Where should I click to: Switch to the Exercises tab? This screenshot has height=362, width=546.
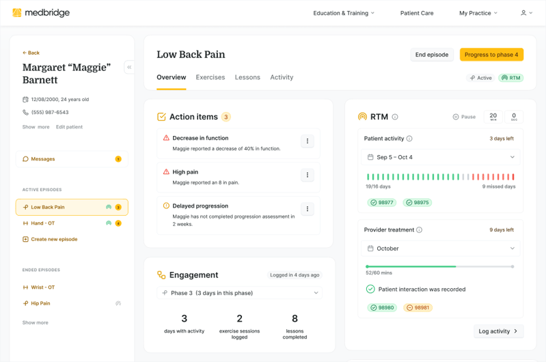210,77
